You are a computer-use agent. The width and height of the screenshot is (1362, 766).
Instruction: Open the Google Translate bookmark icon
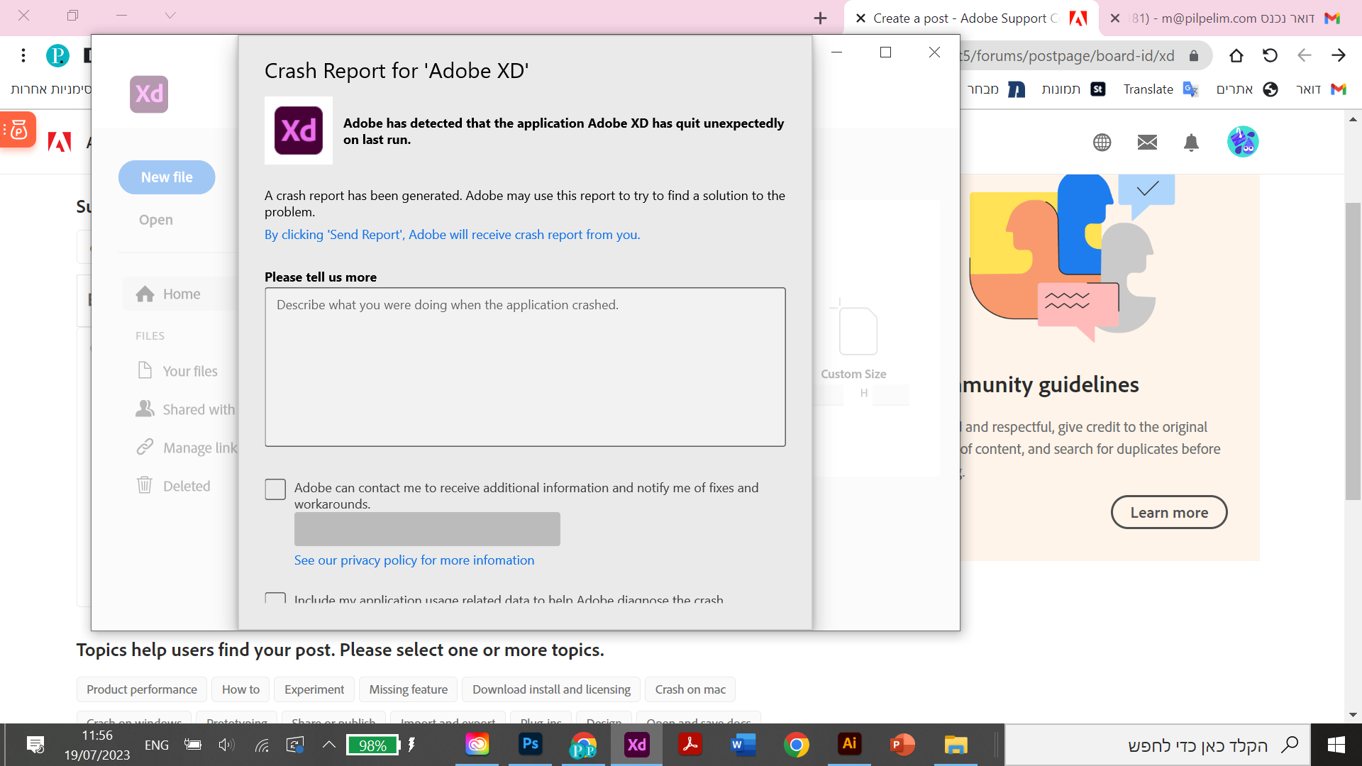pyautogui.click(x=1190, y=89)
